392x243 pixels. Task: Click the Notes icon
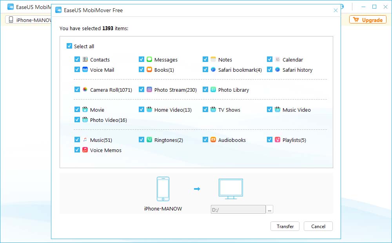(213, 60)
